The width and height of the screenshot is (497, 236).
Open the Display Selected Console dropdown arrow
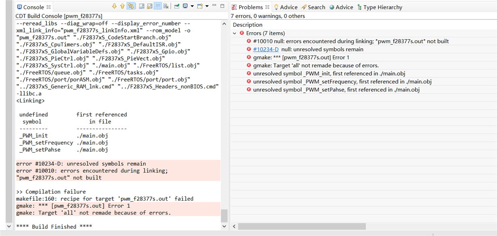pyautogui.click(x=192, y=6)
